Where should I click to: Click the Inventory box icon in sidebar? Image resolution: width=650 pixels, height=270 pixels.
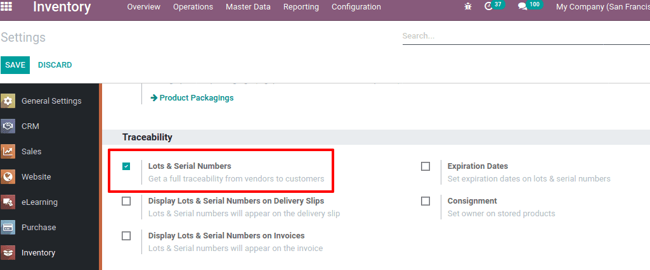coord(8,253)
